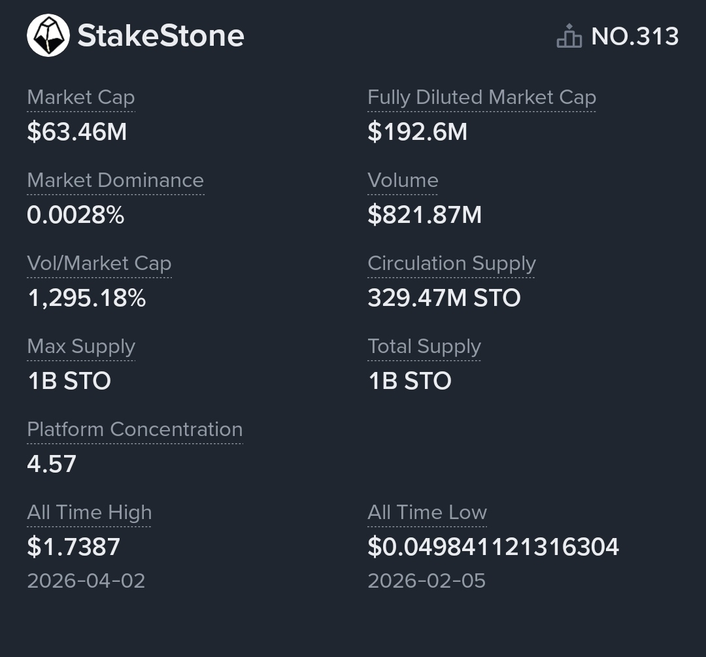Select the Max Supply label
Image resolution: width=706 pixels, height=657 pixels.
81,346
